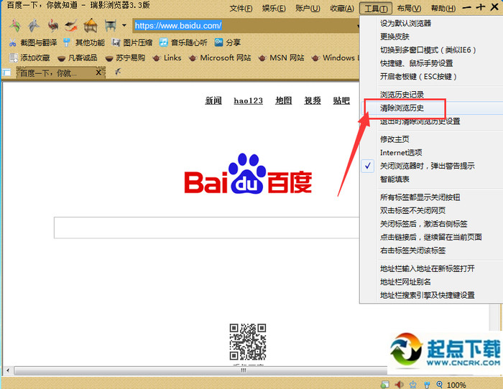The height and width of the screenshot is (389, 503).
Task: Click the swallow new-tab icon
Action: click(x=118, y=72)
